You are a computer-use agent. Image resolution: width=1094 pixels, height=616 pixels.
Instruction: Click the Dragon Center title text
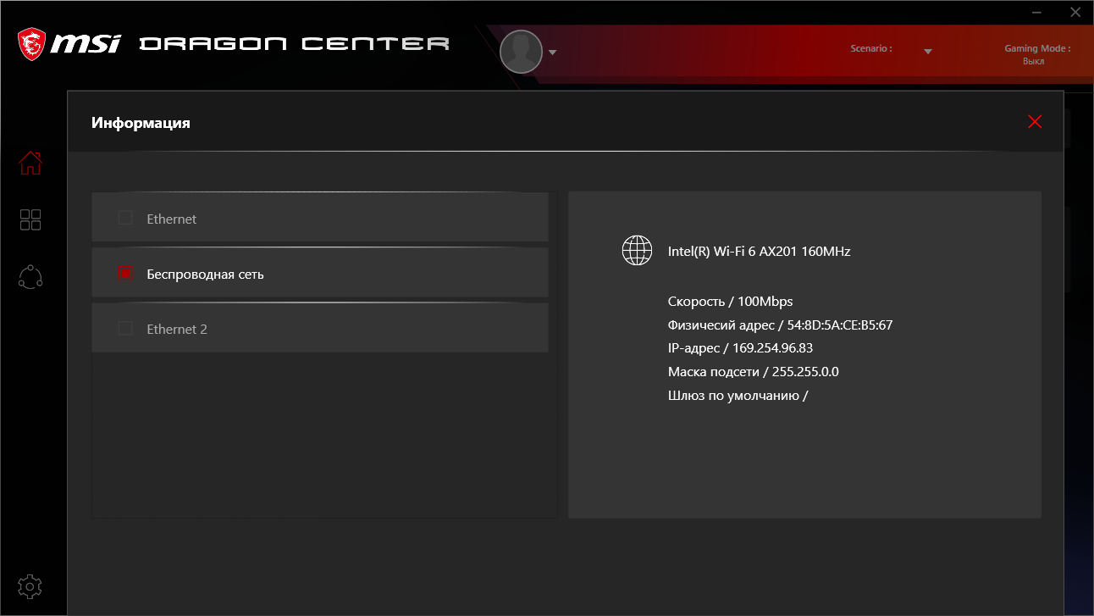pyautogui.click(x=294, y=43)
